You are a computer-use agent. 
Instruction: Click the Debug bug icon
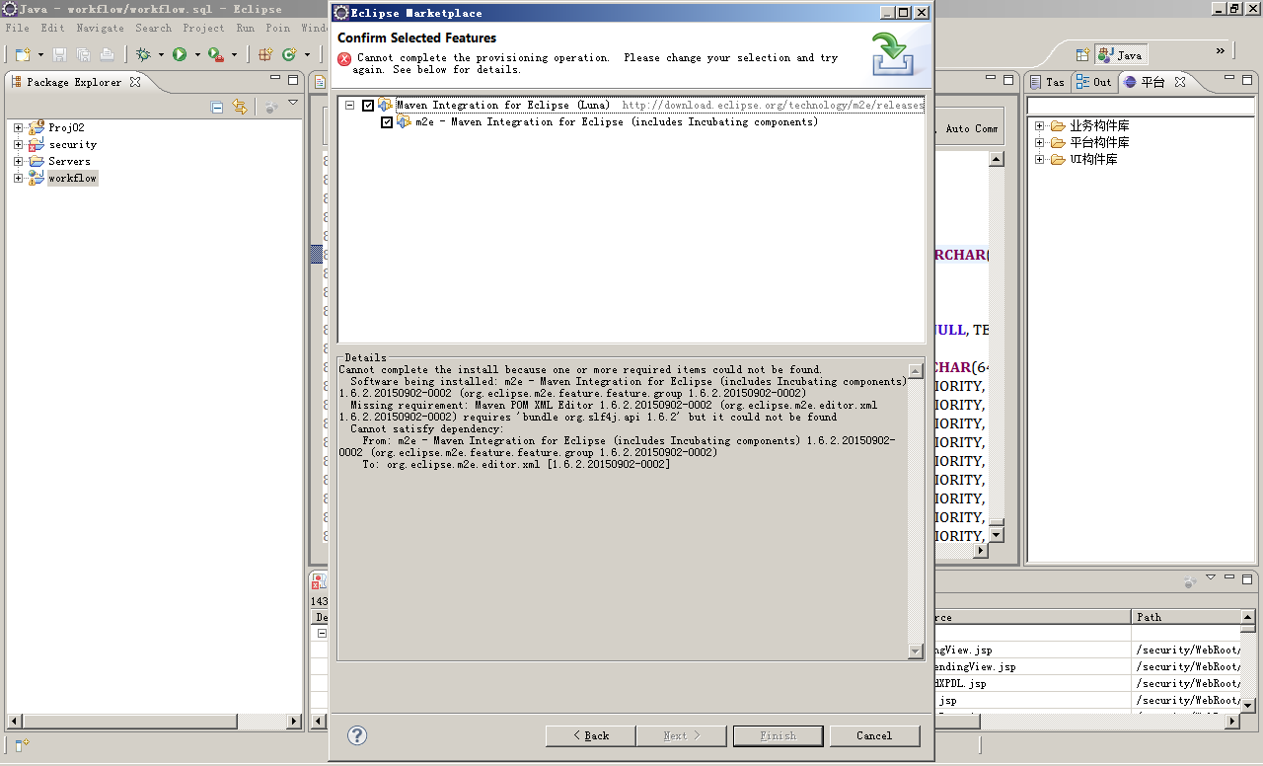143,54
